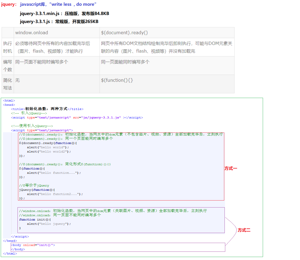300x260 pixels.
Task: Click the "$(document).ready()" table header cell
Action: click(x=124, y=33)
